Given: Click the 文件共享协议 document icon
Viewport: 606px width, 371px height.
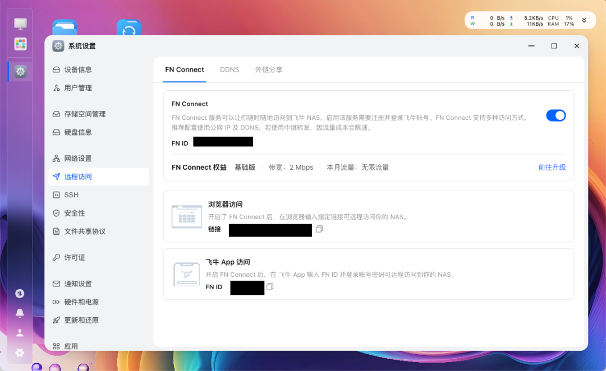Looking at the screenshot, I should click(57, 231).
